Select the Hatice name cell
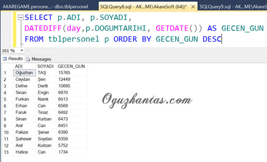 pyautogui.click(x=24, y=152)
